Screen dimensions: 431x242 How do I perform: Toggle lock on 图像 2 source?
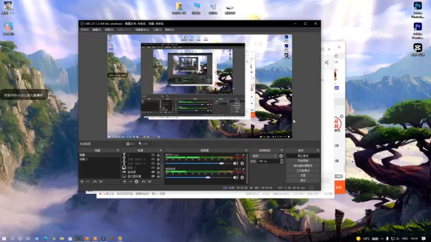point(158,168)
